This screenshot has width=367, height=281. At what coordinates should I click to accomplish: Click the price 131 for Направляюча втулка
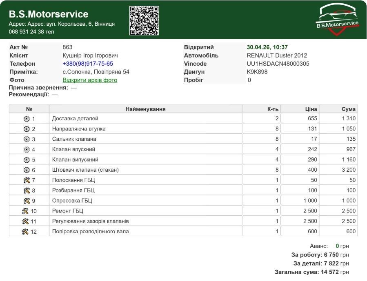click(x=312, y=129)
